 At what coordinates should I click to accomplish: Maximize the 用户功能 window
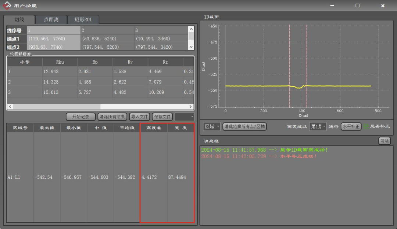coord(357,5)
